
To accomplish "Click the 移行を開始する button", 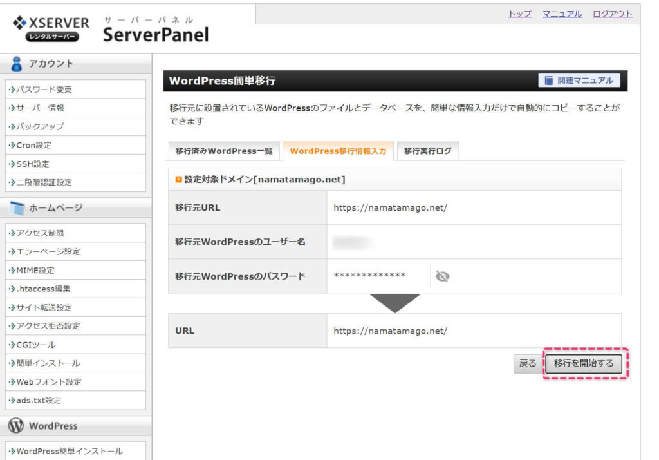I will tap(584, 363).
